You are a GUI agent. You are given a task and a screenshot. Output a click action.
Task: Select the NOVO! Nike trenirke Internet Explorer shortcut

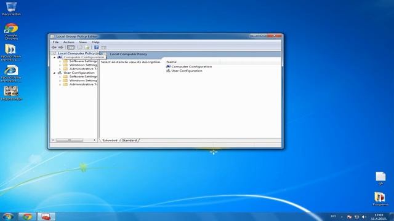tap(11, 74)
